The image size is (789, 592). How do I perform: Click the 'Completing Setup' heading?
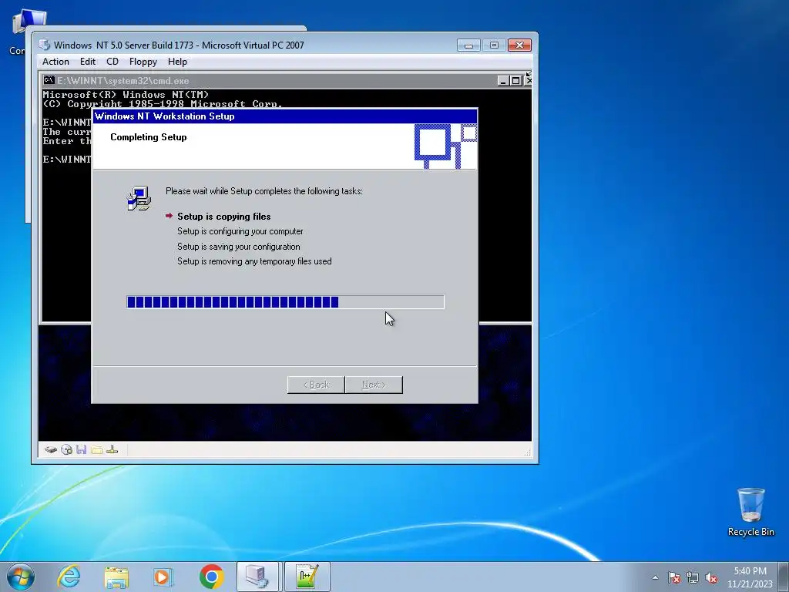pyautogui.click(x=149, y=137)
